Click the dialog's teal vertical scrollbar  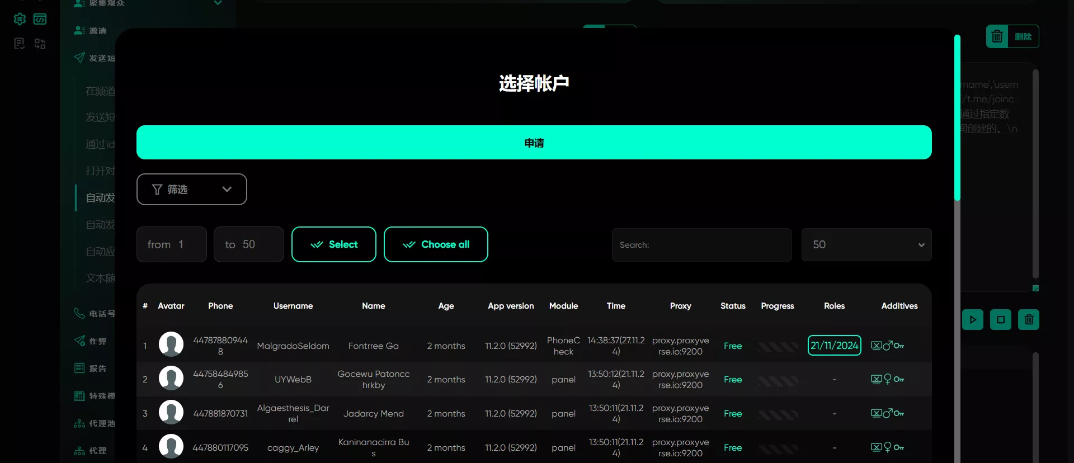[x=957, y=117]
